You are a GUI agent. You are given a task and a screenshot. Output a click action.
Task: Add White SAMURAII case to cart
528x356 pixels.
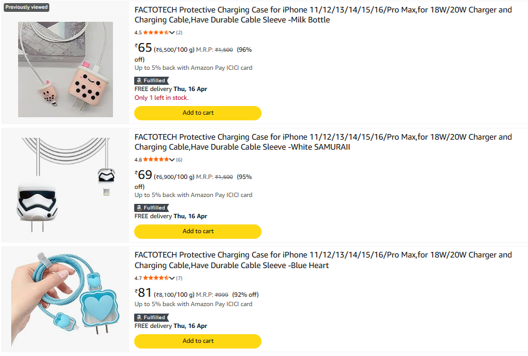click(x=198, y=231)
